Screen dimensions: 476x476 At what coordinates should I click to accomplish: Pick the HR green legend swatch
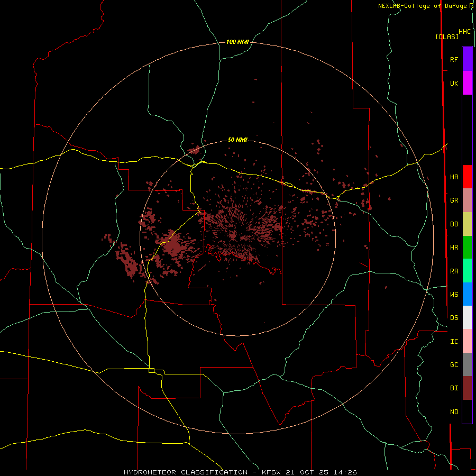pos(467,248)
